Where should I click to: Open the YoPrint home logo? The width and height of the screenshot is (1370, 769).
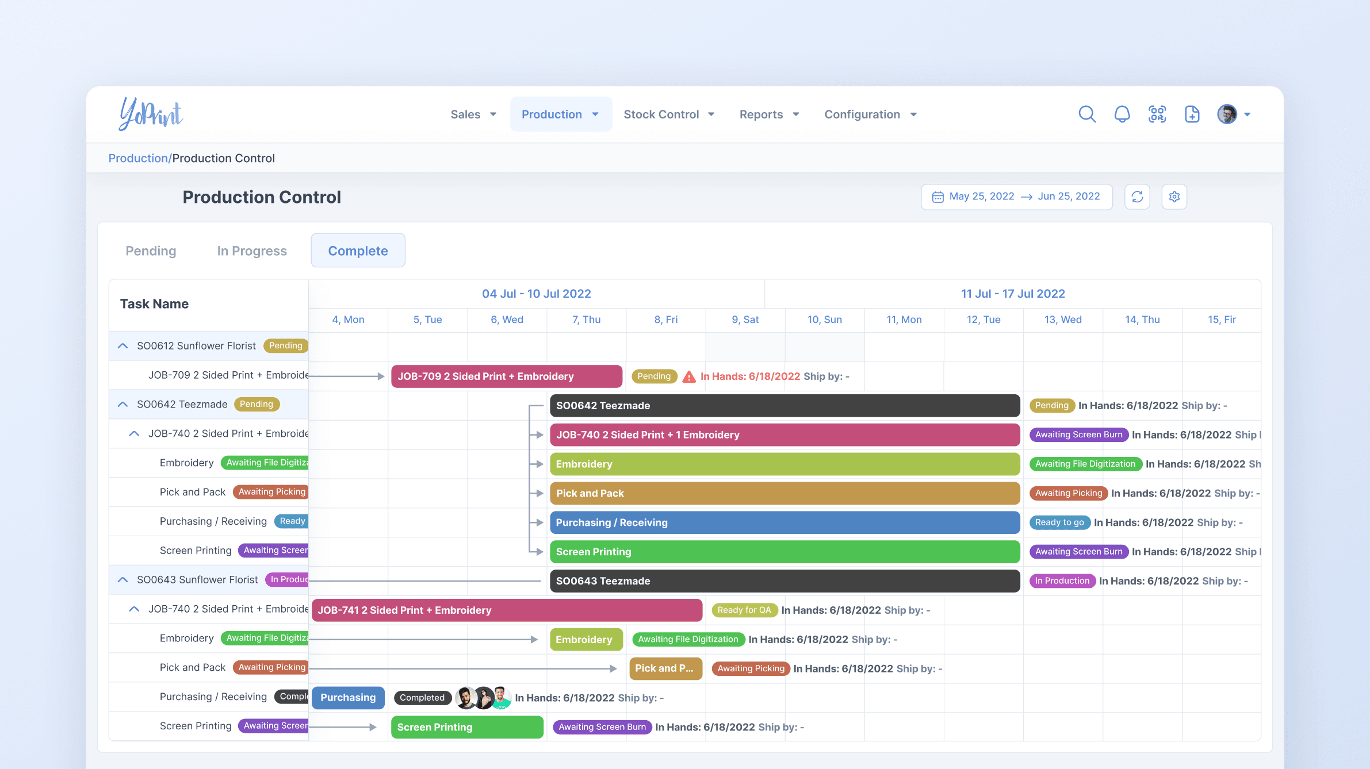point(151,114)
